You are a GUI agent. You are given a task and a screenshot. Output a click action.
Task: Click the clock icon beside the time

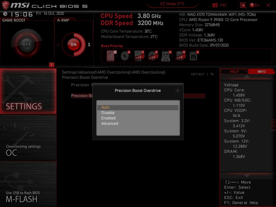(5, 14)
